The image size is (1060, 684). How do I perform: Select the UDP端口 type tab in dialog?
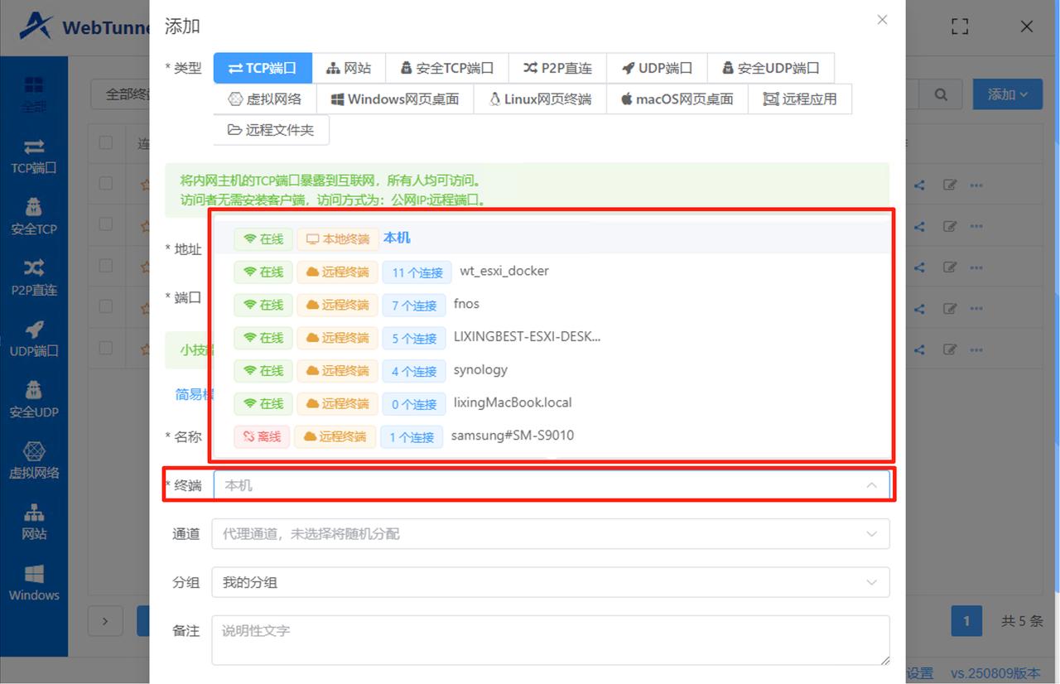click(658, 68)
